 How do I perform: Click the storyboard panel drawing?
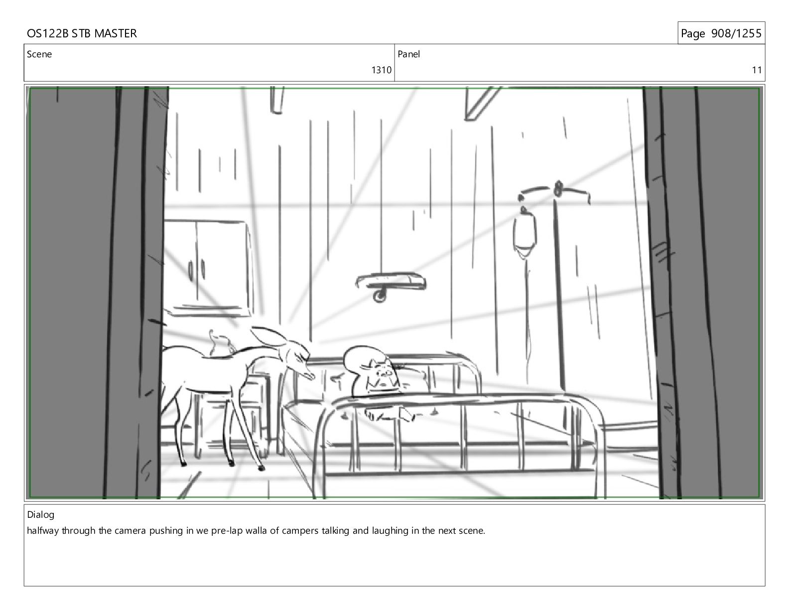pos(394,293)
